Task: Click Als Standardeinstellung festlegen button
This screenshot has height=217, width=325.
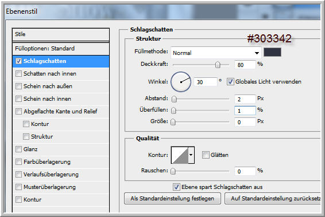Action: 172,199
